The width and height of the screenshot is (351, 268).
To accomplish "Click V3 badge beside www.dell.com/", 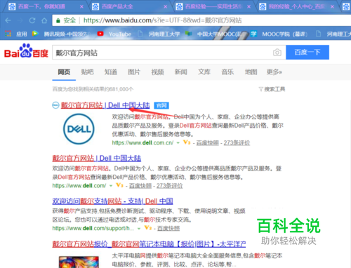I will (x=119, y=185).
